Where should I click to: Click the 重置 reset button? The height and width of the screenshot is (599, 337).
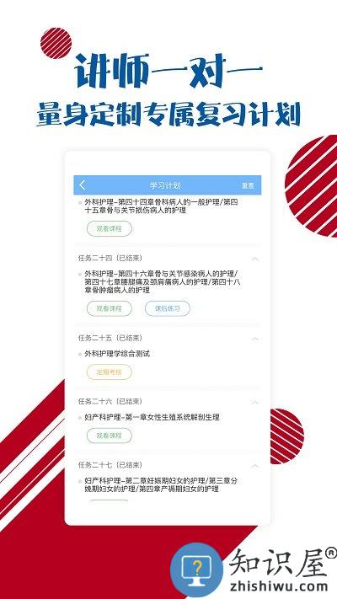point(248,185)
